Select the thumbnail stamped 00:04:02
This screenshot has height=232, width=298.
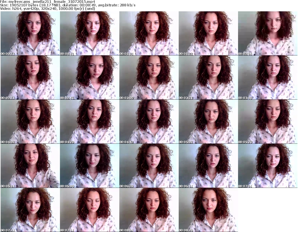tap(30, 121)
